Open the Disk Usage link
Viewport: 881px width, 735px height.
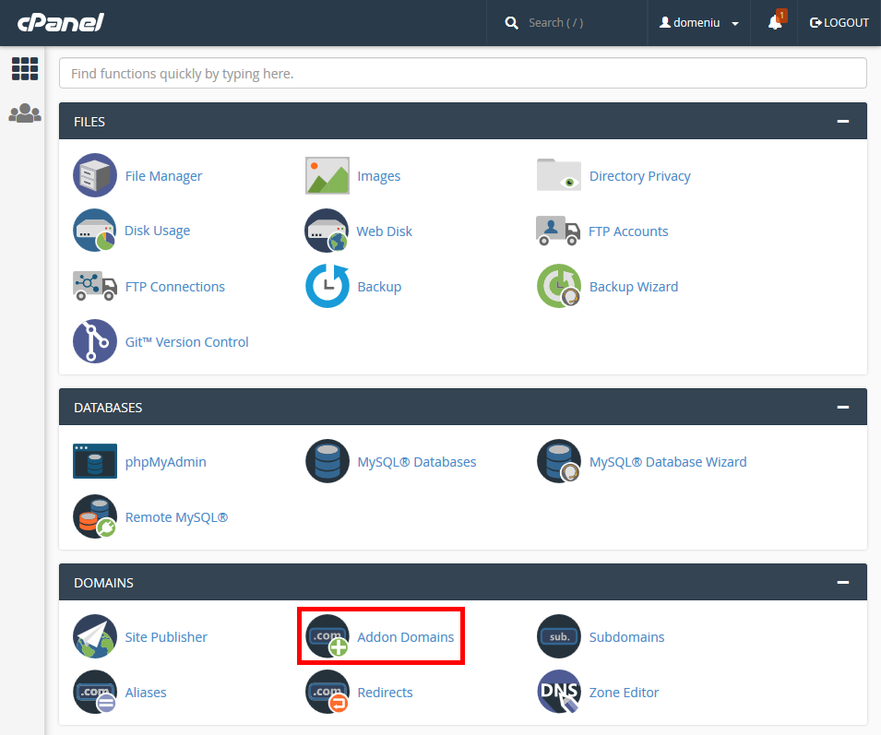coord(158,231)
